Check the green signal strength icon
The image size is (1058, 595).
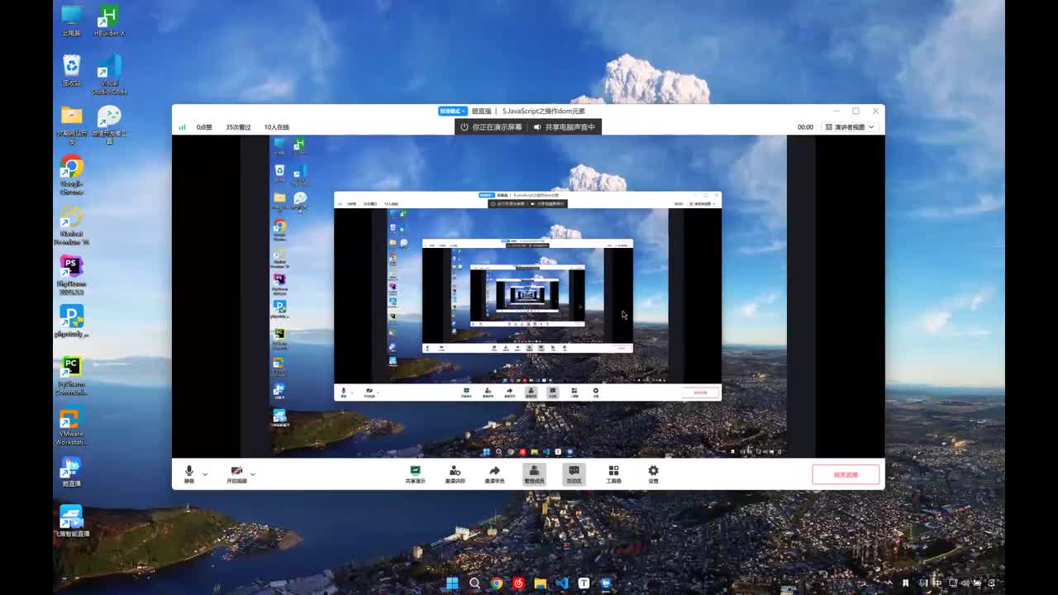[182, 127]
